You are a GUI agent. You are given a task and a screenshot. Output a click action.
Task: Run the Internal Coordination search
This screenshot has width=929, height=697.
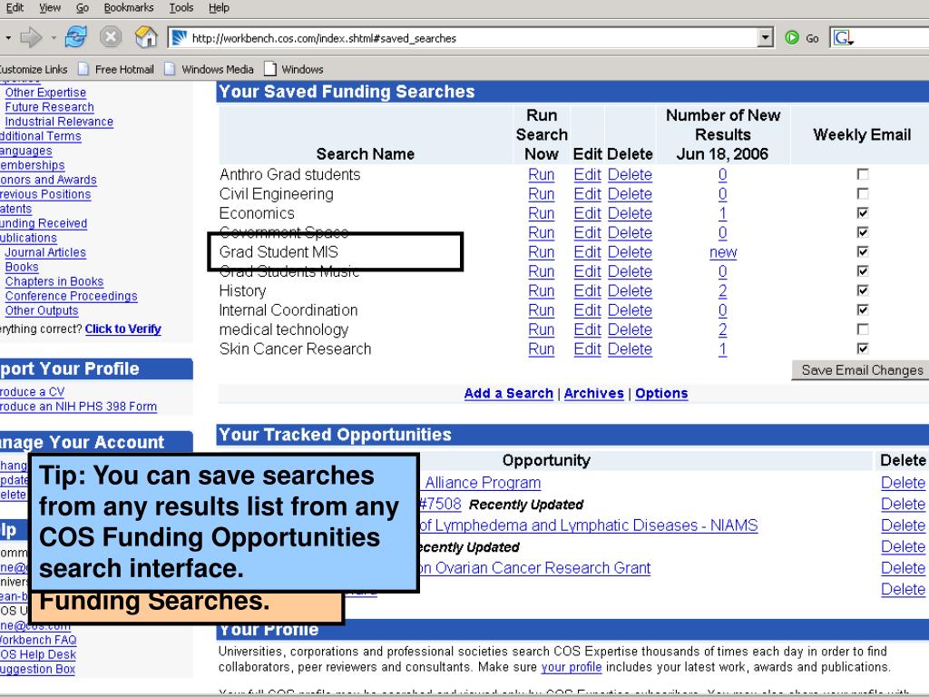(541, 310)
